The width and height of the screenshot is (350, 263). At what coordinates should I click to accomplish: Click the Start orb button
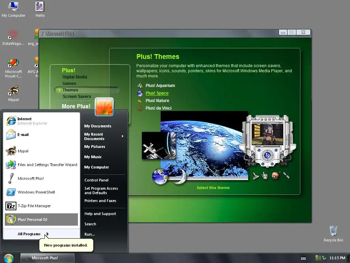pyautogui.click(x=9, y=258)
